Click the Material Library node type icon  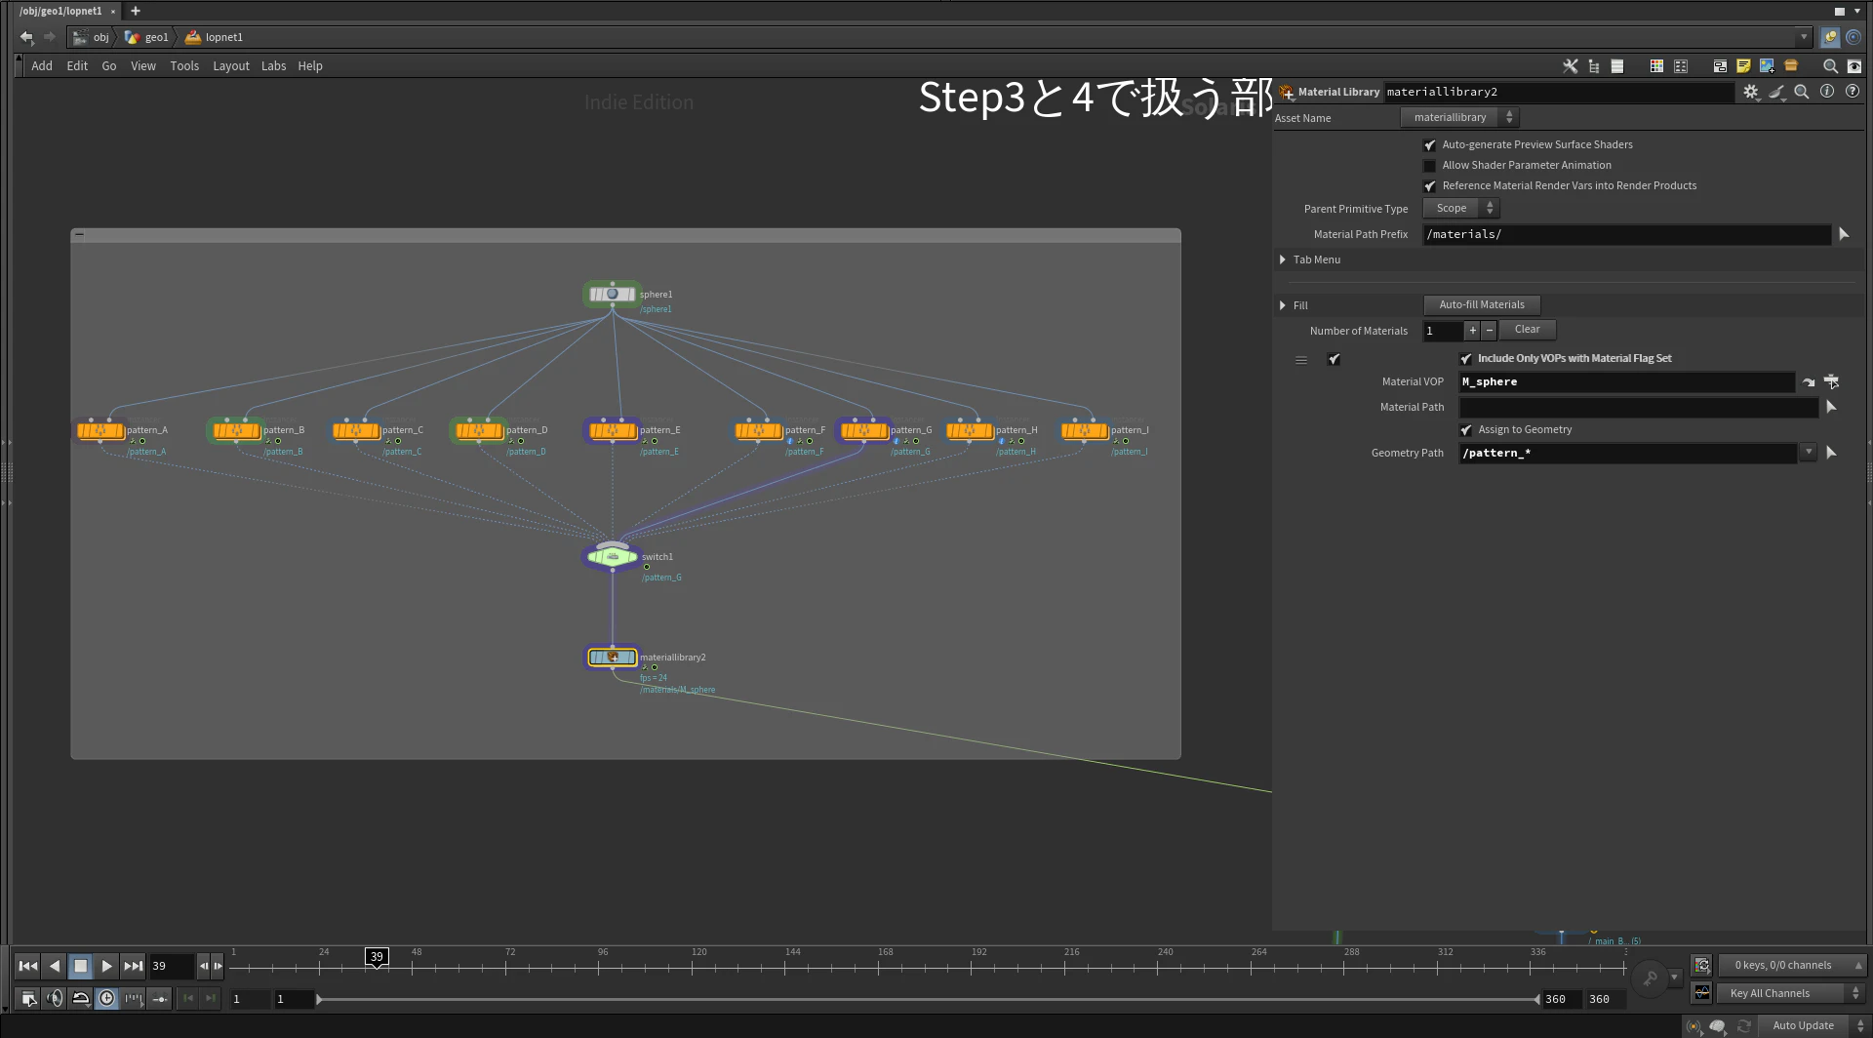click(1287, 92)
